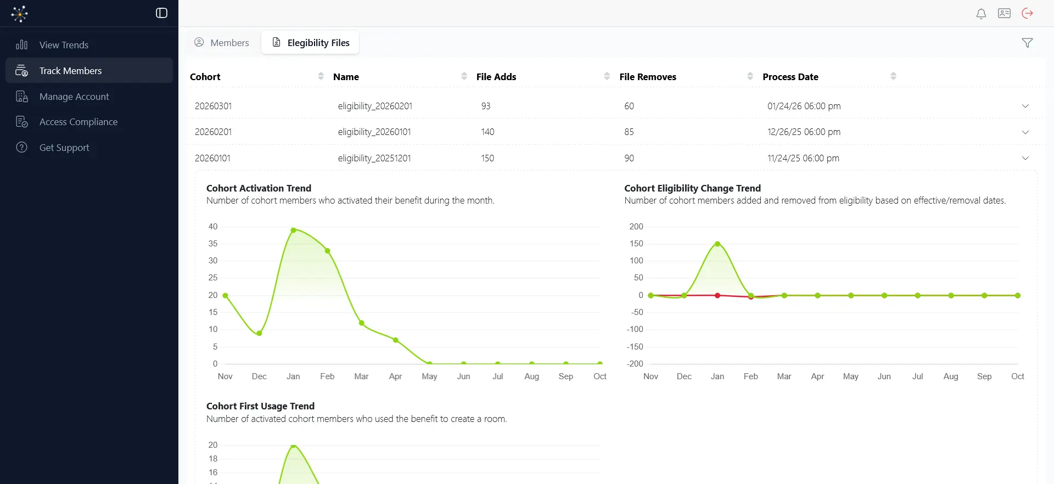Click the Cohort Activation Trend heading
This screenshot has width=1054, height=484.
[x=259, y=188]
